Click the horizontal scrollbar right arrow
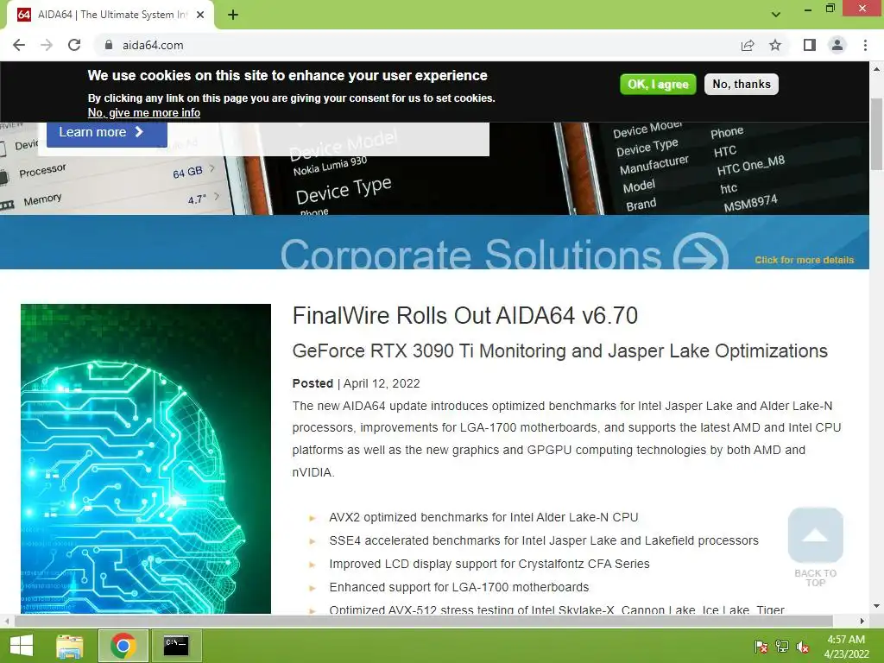The image size is (884, 663). (x=862, y=621)
